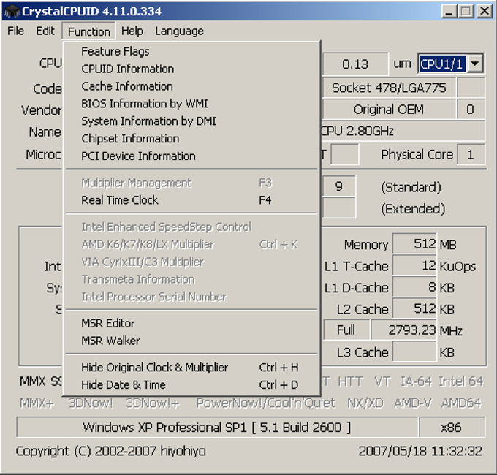Image resolution: width=497 pixels, height=475 pixels.
Task: Click the x86 architecture field
Action: (x=452, y=427)
